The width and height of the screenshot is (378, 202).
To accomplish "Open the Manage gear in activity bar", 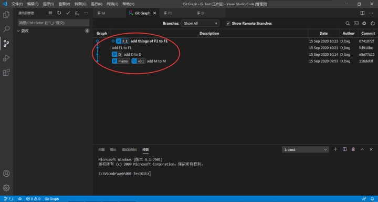I will tap(6, 188).
